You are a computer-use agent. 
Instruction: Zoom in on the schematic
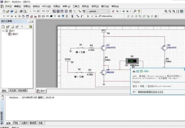[x=166, y=11]
